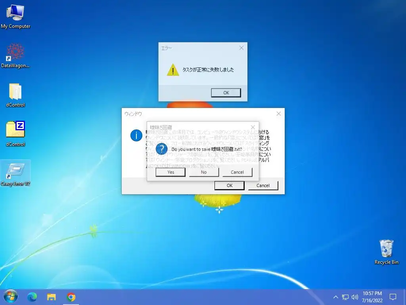Click the blue info icon in ウィンドウ dialog

pos(136,135)
